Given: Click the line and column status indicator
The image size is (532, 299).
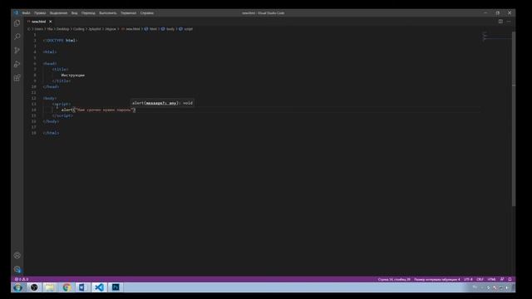Looking at the screenshot, I should (x=394, y=279).
